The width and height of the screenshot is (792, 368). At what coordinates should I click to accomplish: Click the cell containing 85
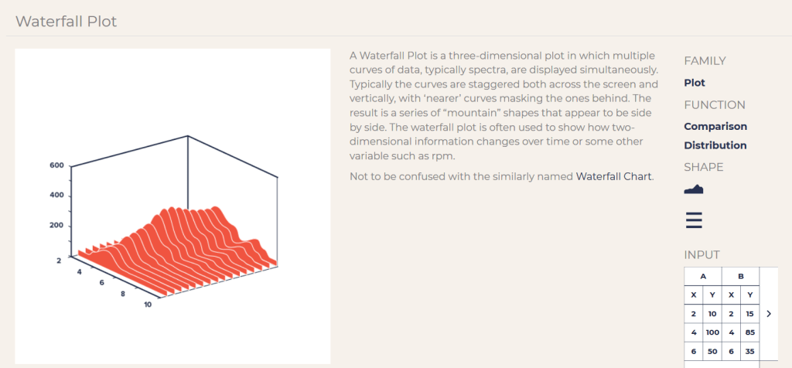[x=749, y=332]
